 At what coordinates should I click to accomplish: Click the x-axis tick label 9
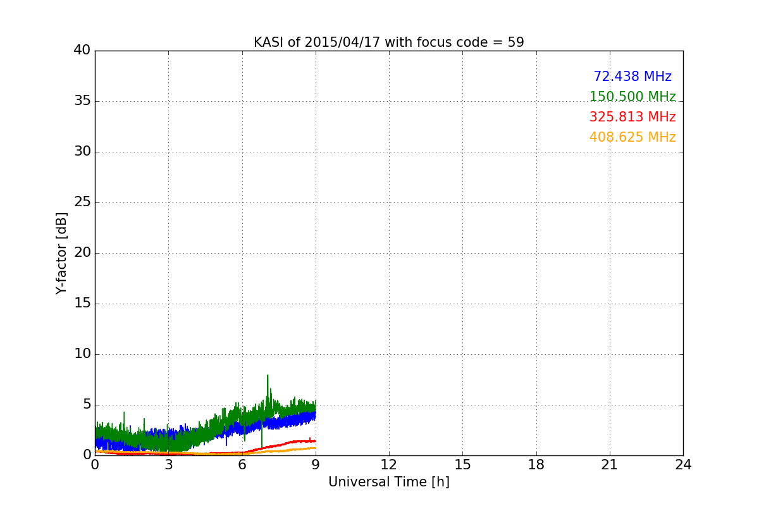(x=316, y=465)
